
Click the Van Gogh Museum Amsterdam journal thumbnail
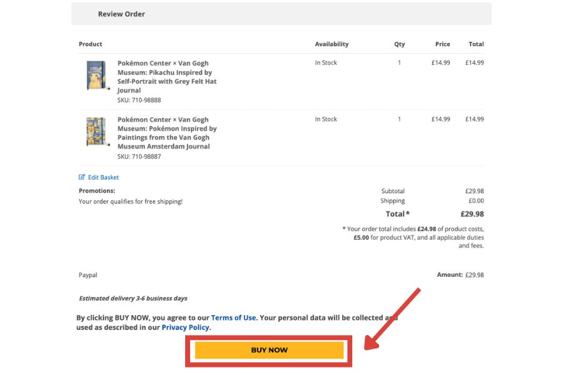pyautogui.click(x=97, y=132)
